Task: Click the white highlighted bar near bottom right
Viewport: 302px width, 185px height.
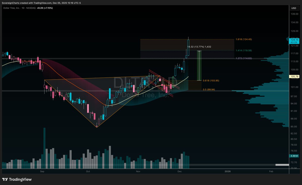Action: click(x=282, y=165)
